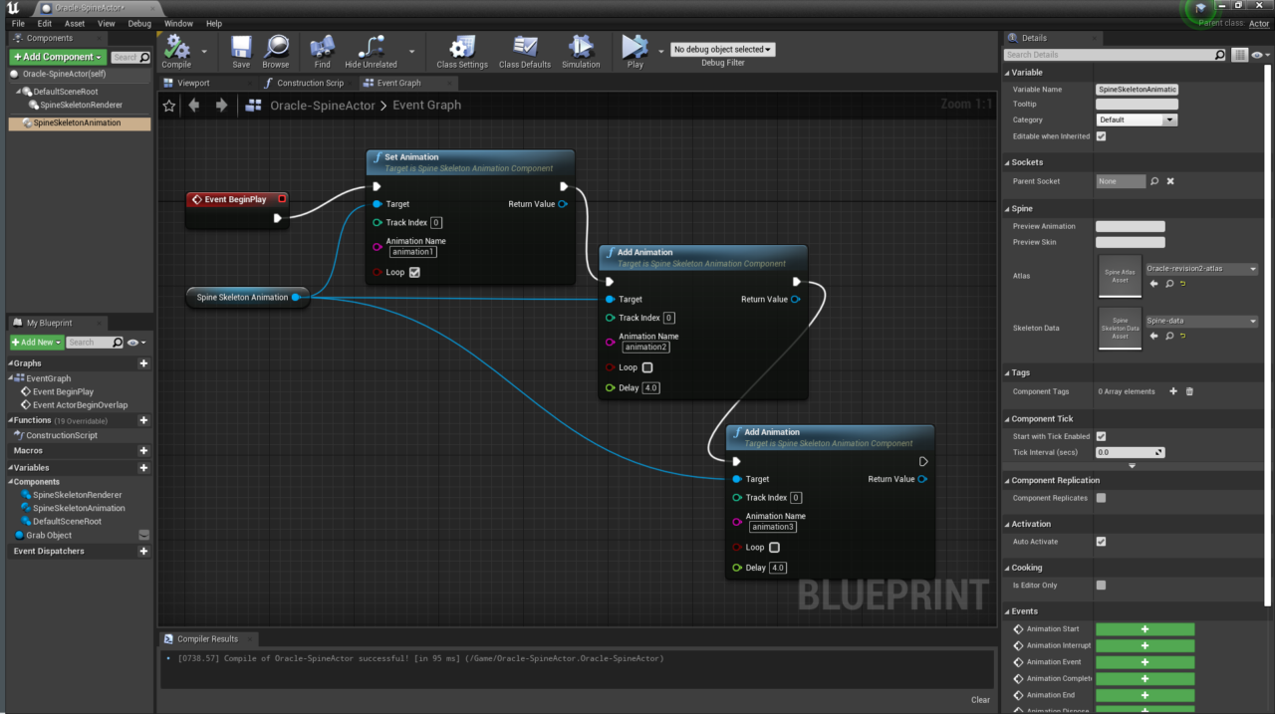Open the Debug Filter dropdown
This screenshot has height=714, width=1275.
pyautogui.click(x=722, y=48)
